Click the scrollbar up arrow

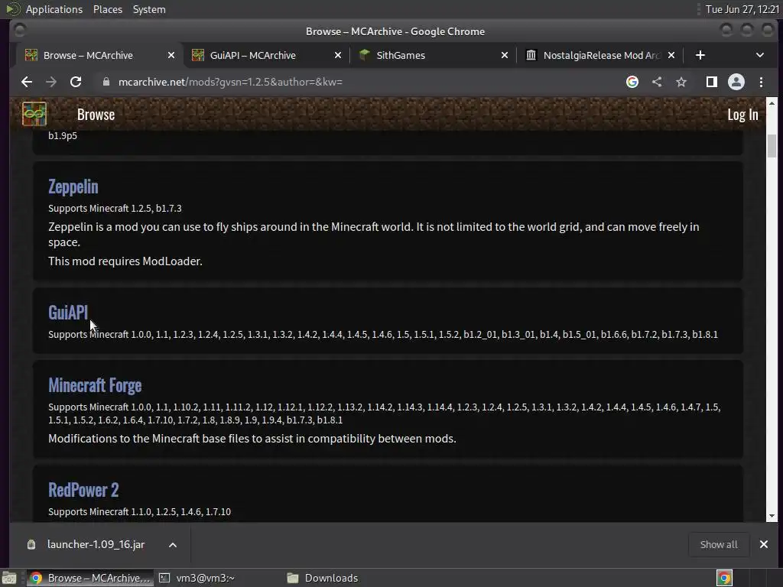point(772,103)
